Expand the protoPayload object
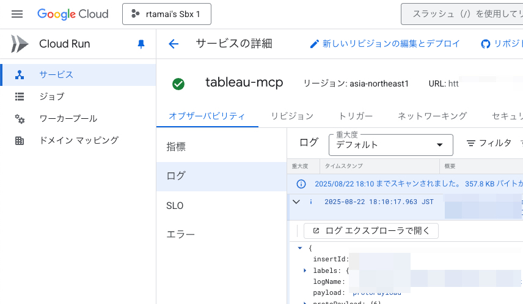Screen dimensions: 523x304 [305, 302]
